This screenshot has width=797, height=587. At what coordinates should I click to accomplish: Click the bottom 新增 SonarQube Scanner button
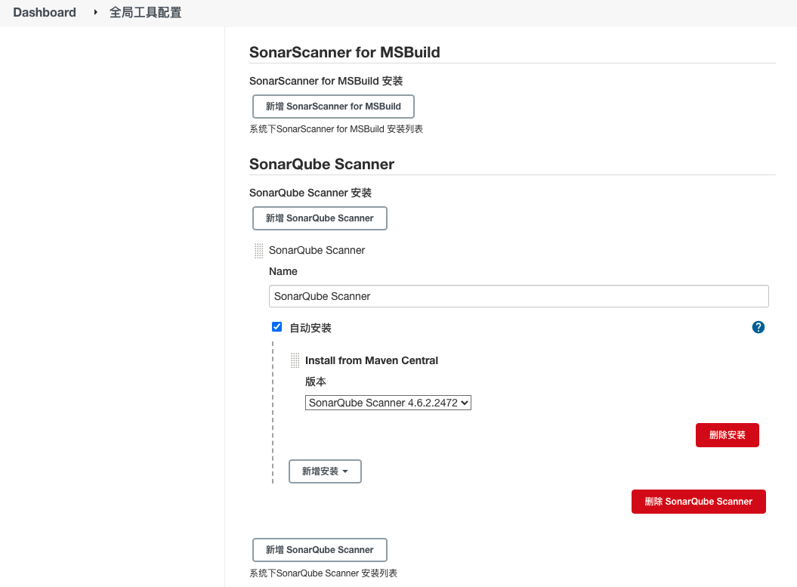point(320,549)
